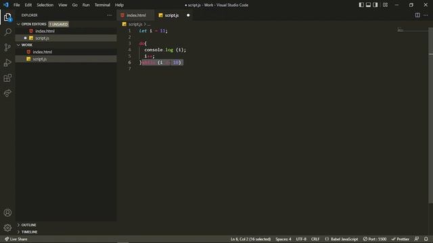
Task: Open the Selection menu
Action: (45, 5)
